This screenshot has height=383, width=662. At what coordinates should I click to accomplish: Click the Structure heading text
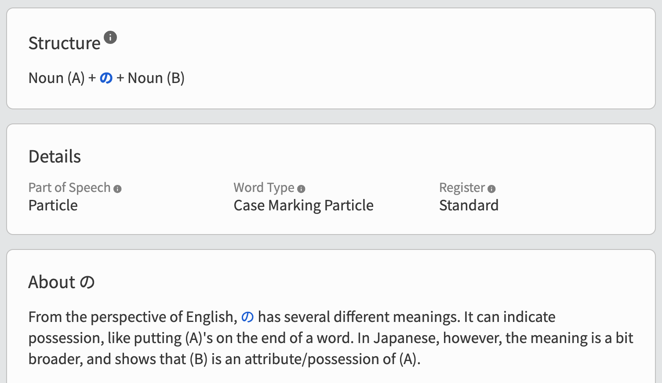[65, 43]
